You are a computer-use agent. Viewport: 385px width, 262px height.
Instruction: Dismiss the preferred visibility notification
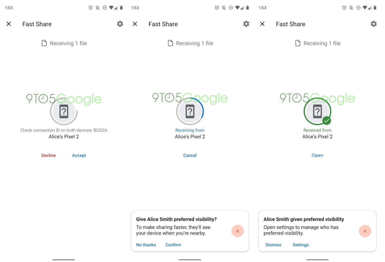(273, 245)
